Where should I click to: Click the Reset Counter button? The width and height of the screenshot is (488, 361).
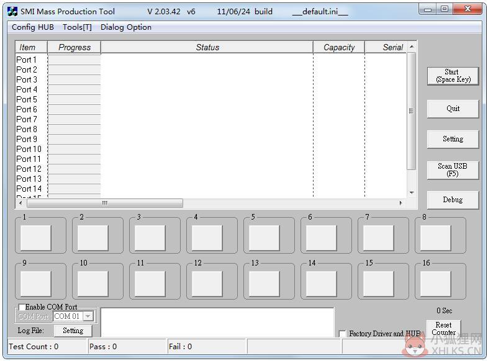443,328
